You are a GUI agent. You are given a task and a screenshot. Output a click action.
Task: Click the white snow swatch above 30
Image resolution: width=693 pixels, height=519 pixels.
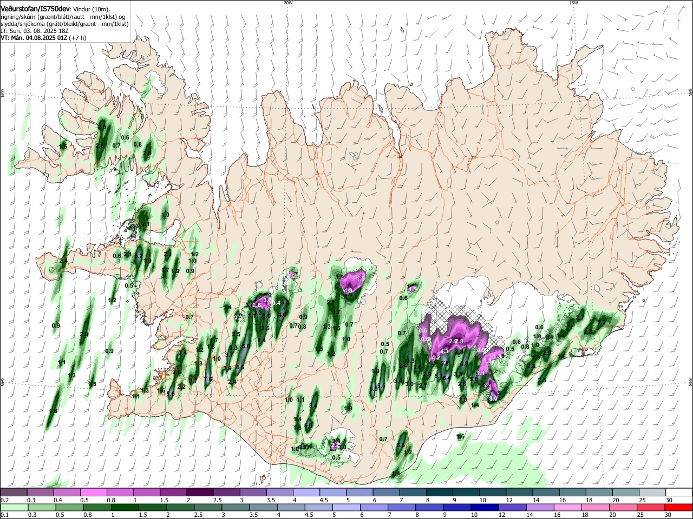pos(679,492)
